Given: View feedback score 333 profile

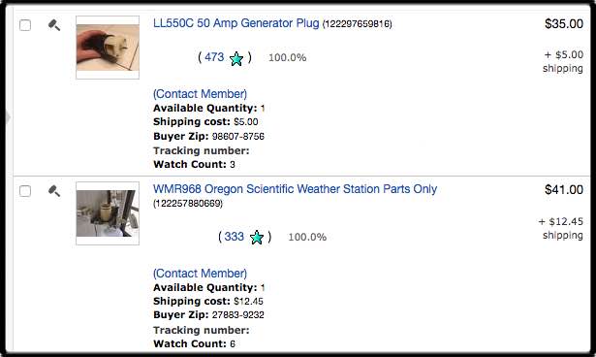Looking at the screenshot, I should 235,237.
